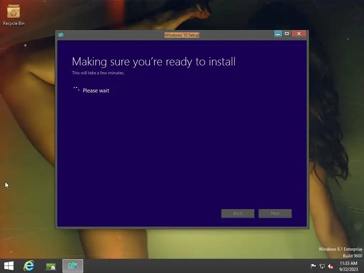Image resolution: width=364 pixels, height=273 pixels.
Task: Open the clock showing 11:33 AM
Action: coord(348,266)
